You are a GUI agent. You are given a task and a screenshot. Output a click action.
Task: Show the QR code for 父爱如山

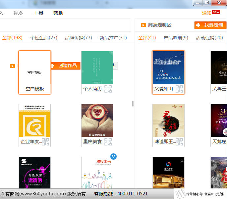[179, 89]
